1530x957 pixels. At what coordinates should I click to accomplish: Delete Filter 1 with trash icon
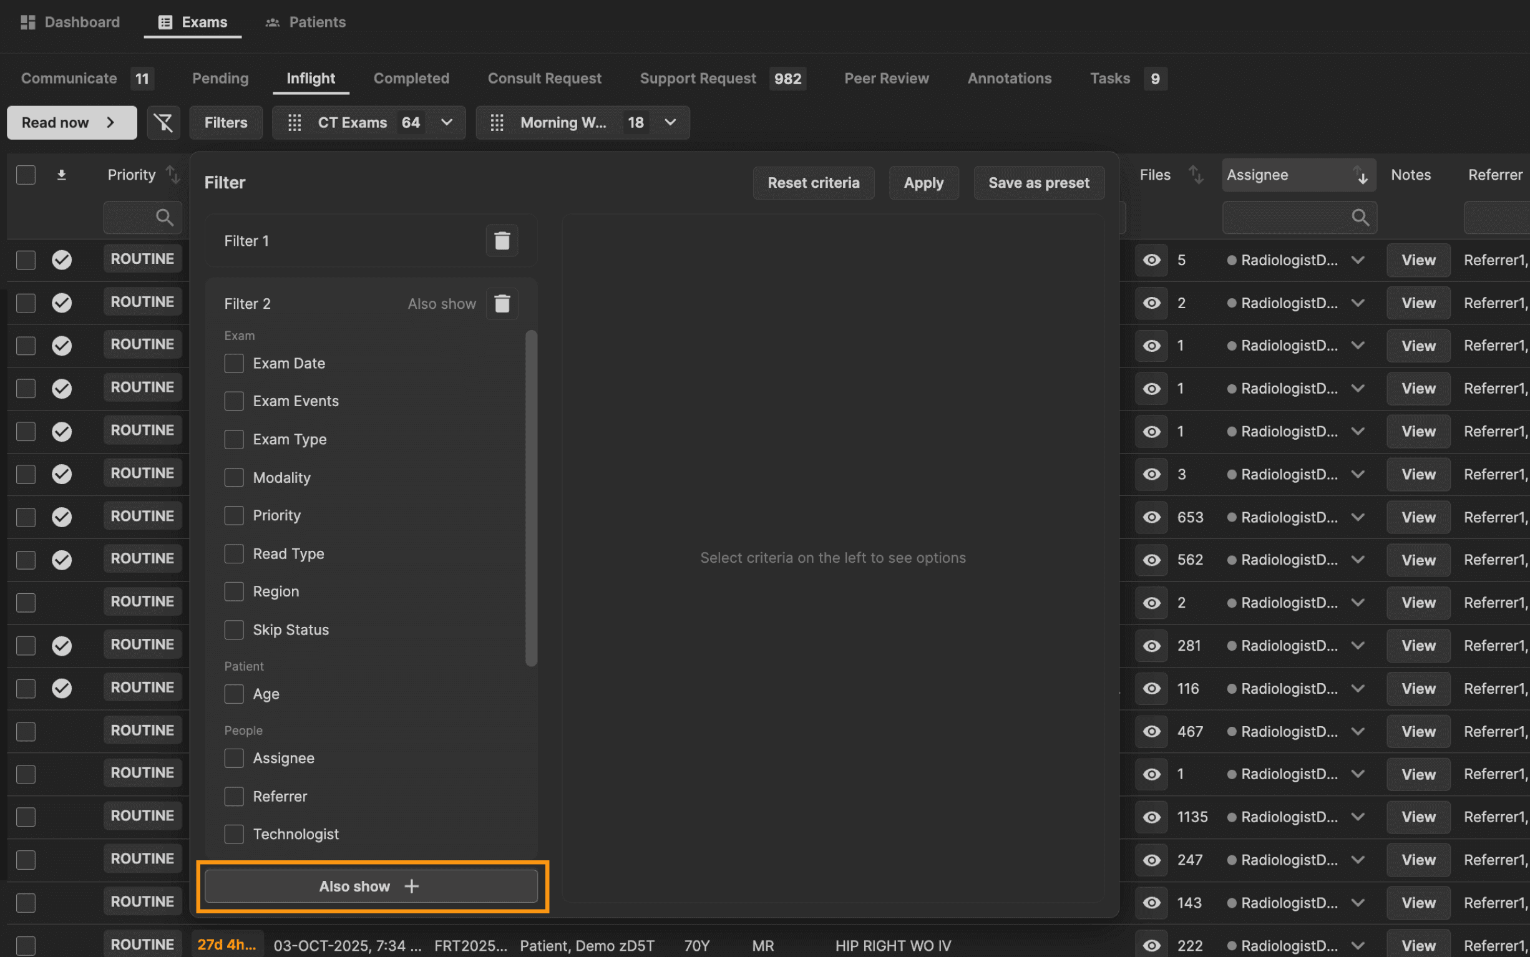tap(501, 241)
